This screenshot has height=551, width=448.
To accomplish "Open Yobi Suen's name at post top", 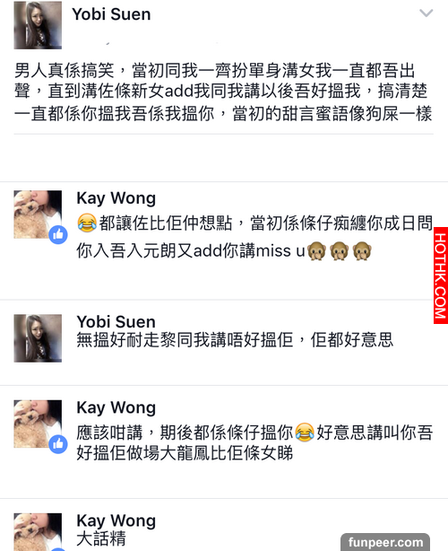I will pyautogui.click(x=111, y=14).
